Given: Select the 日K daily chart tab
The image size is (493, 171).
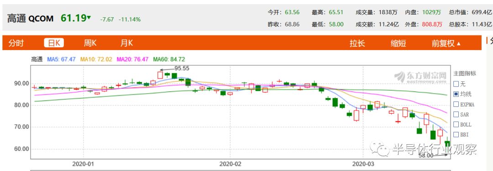Looking at the screenshot, I should (54, 43).
